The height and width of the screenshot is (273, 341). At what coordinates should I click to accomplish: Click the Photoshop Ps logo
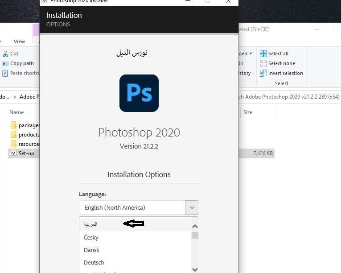point(139,93)
